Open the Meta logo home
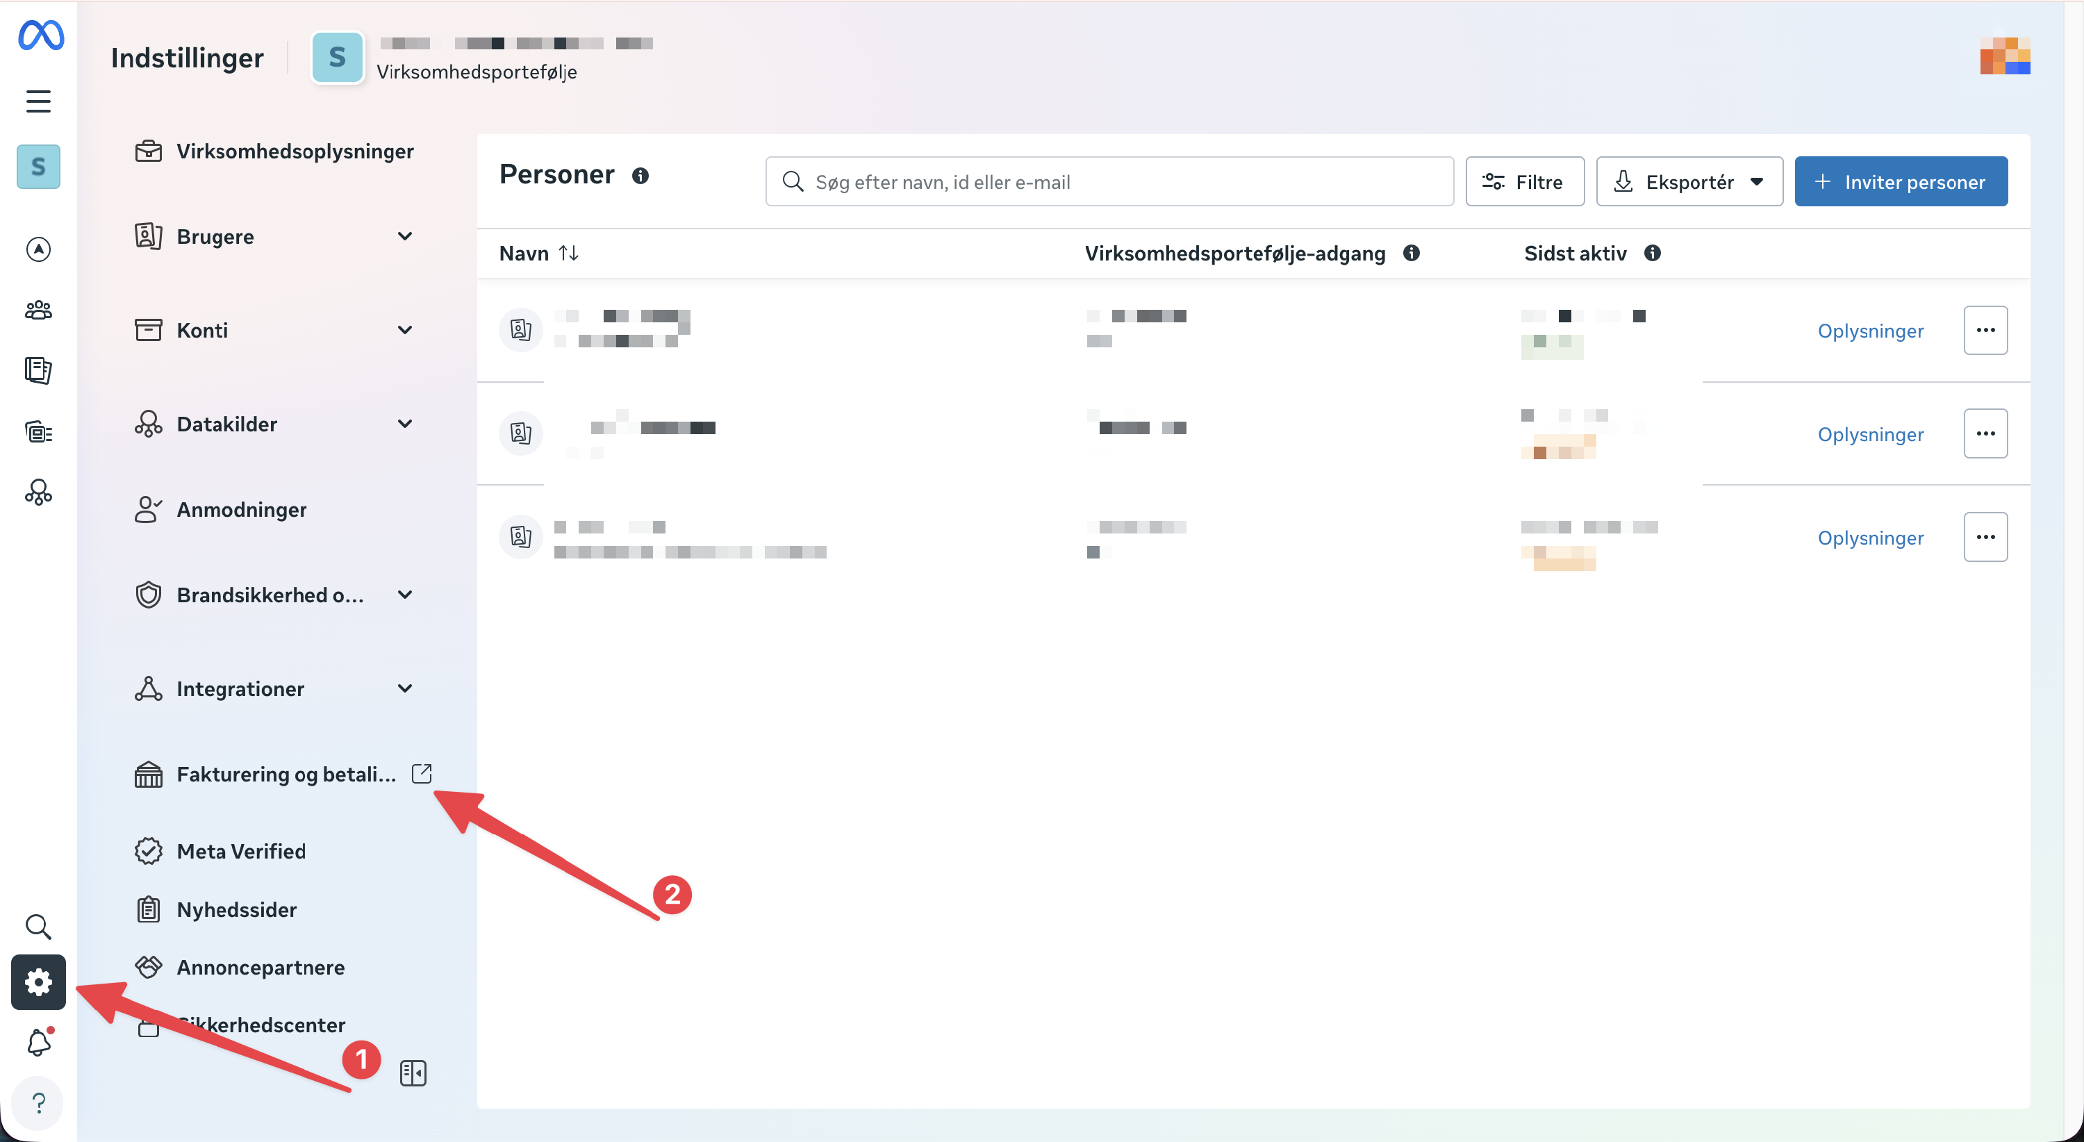 (x=40, y=36)
